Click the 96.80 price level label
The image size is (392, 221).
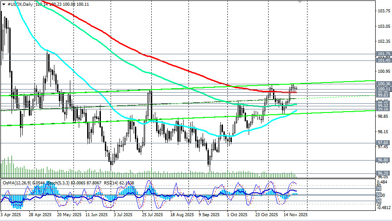[384, 160]
